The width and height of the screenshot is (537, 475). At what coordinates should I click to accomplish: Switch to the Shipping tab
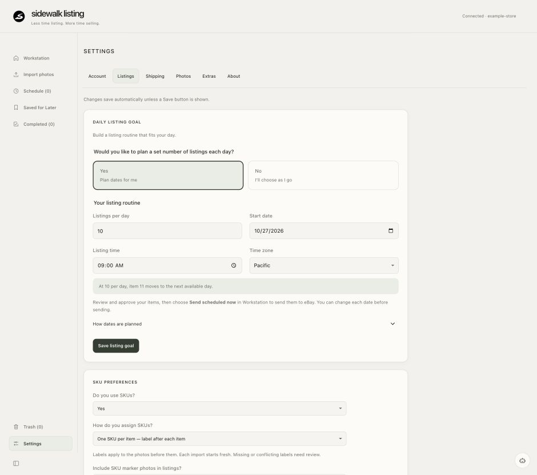click(155, 76)
